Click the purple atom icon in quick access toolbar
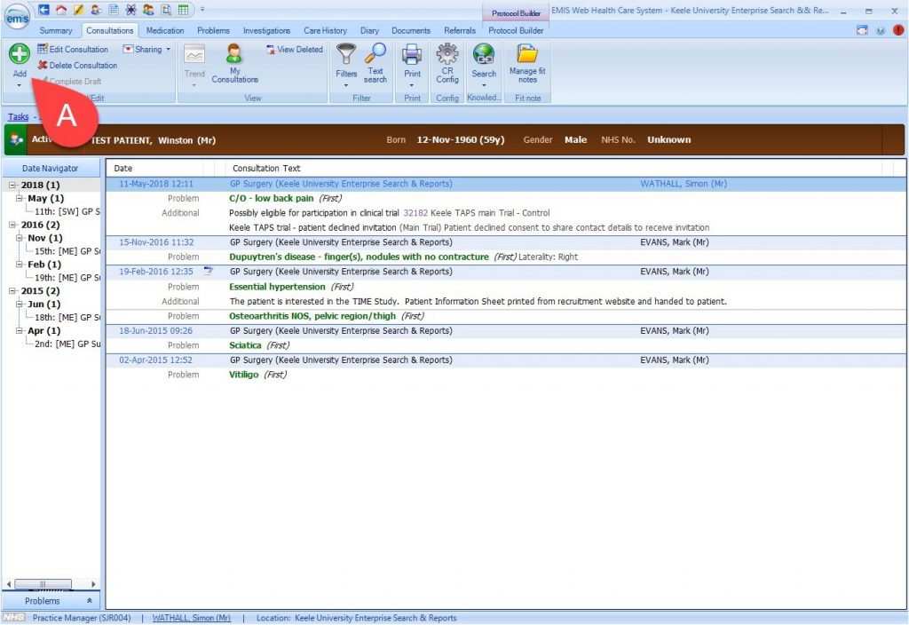Screen dimensions: 909x625 click(131, 10)
